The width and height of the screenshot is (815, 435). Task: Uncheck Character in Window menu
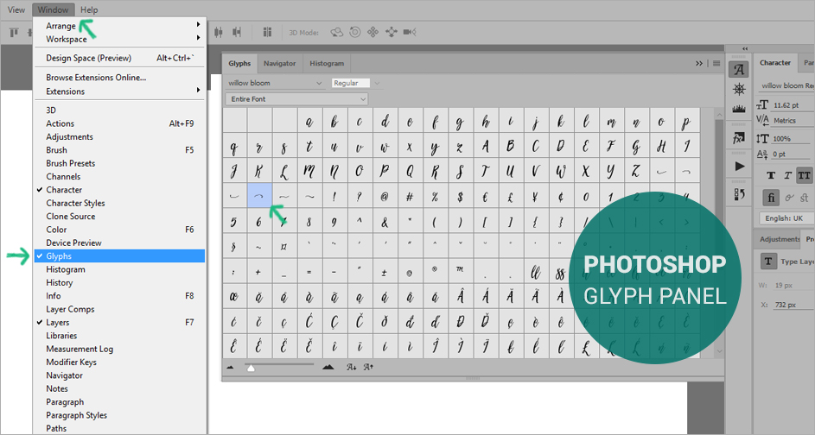[x=119, y=190]
